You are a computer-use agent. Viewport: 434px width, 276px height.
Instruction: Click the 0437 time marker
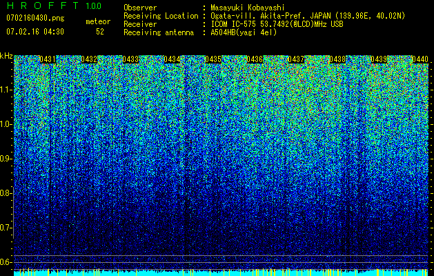pos(296,59)
